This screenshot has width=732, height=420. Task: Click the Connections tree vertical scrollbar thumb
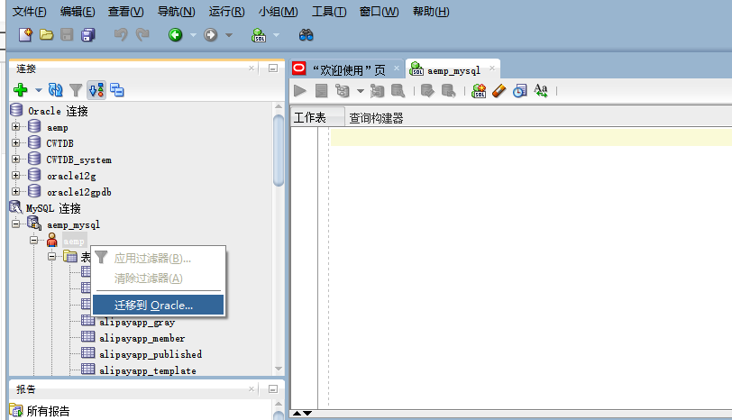point(279,151)
